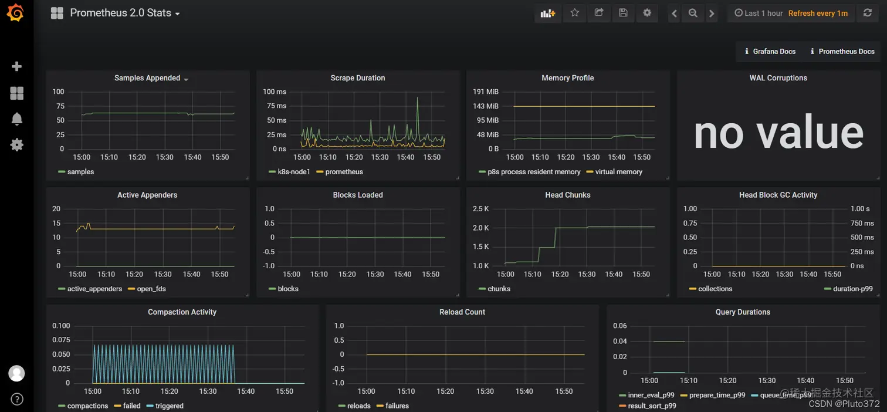887x412 pixels.
Task: Open the WAL Corruptions panel title menu
Action: [x=778, y=78]
